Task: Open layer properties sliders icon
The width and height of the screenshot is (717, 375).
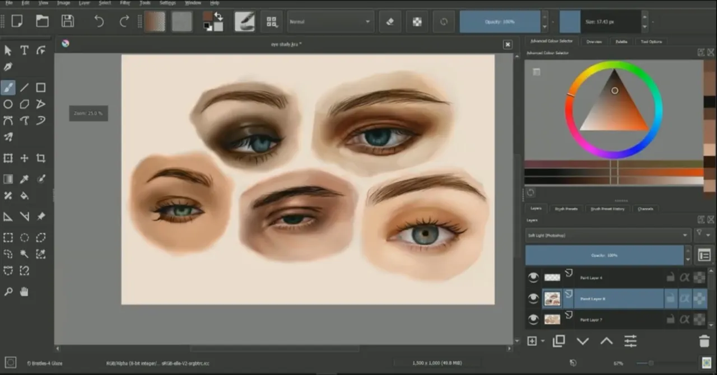Action: 631,341
